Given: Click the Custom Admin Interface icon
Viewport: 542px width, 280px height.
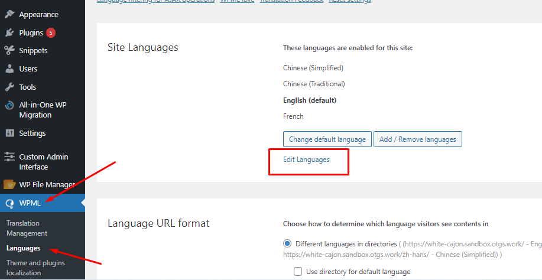Looking at the screenshot, I should click(9, 157).
